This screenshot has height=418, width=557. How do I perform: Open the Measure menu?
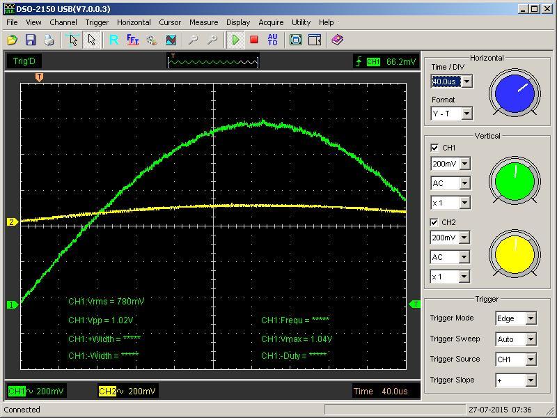tap(203, 22)
